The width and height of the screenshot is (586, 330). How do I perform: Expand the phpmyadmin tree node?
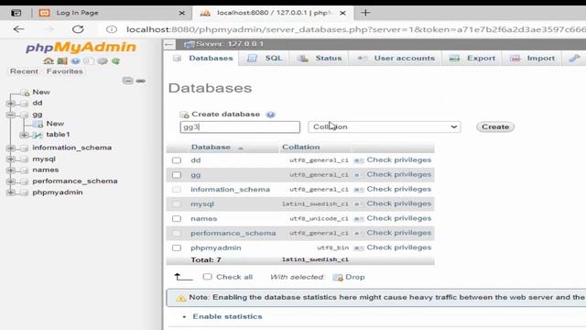[x=11, y=192]
